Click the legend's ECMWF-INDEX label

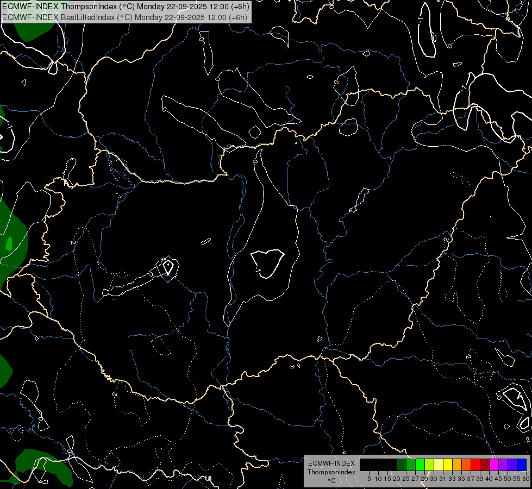[331, 463]
